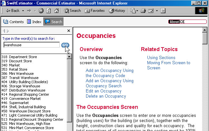Select 419 Convenience Market result
This screenshot has width=209, height=131.
[21, 99]
